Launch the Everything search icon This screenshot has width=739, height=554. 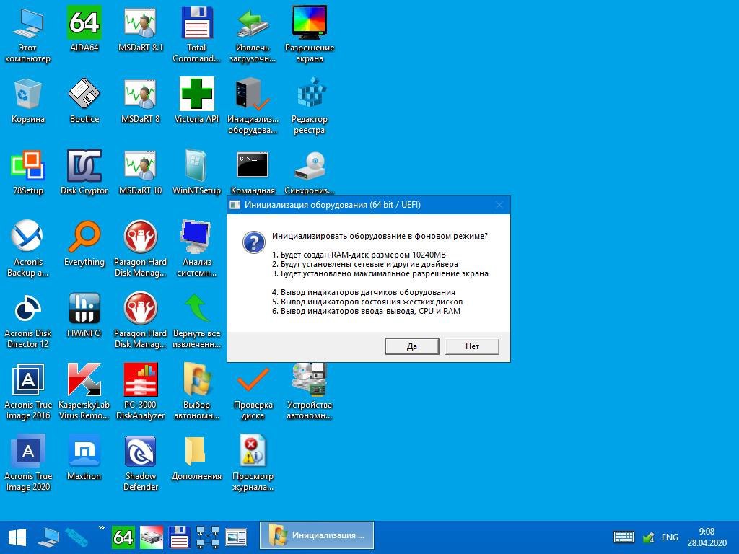point(84,243)
